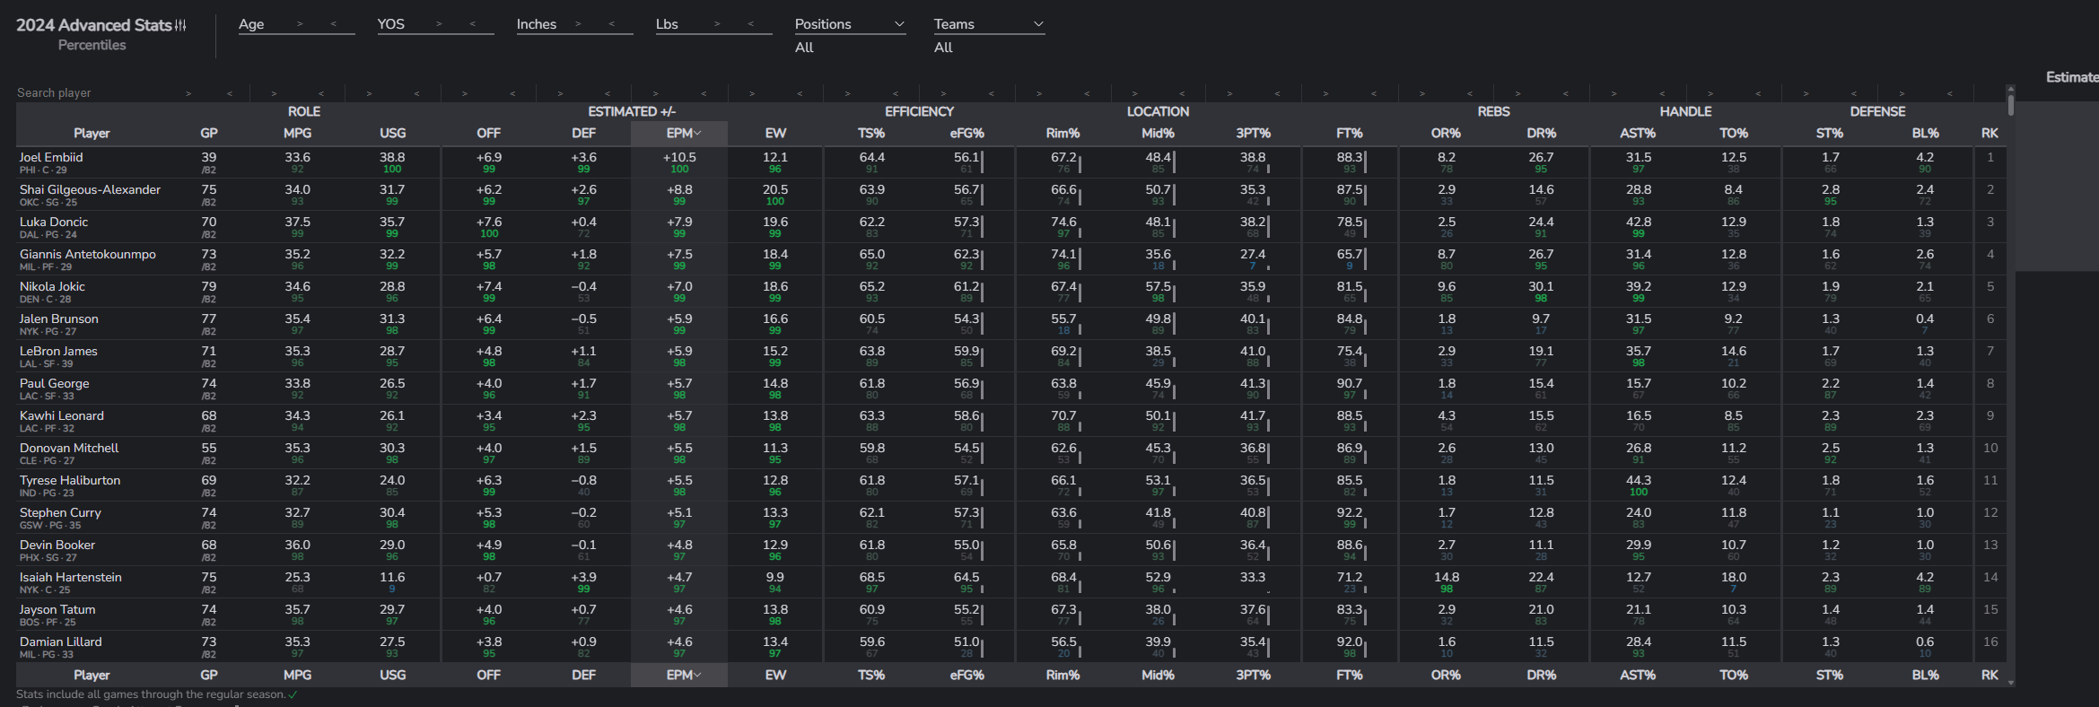
Task: Click the table scrollbar up arrow
Action: [x=2011, y=89]
